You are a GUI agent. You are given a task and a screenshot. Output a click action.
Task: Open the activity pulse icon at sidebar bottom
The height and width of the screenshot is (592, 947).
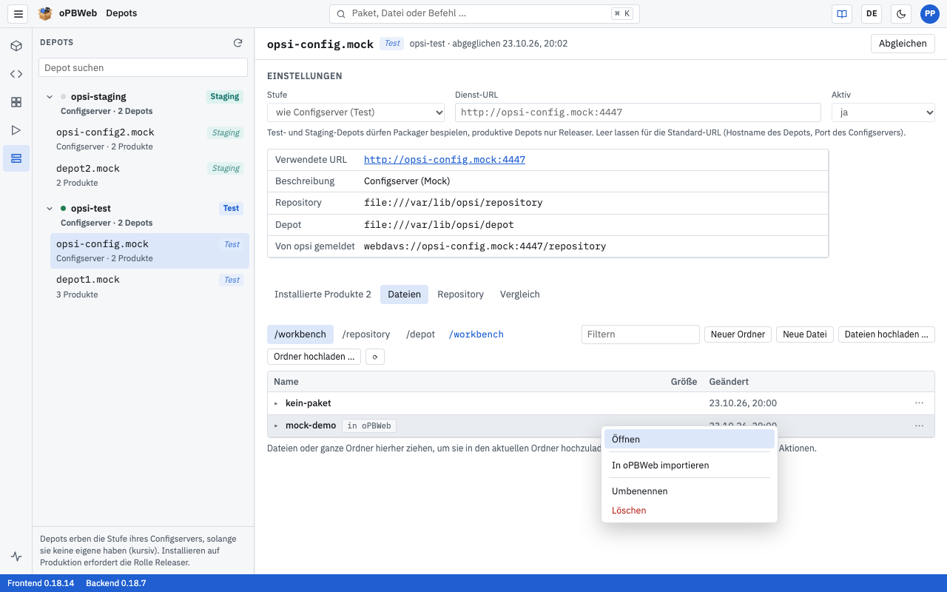point(16,556)
